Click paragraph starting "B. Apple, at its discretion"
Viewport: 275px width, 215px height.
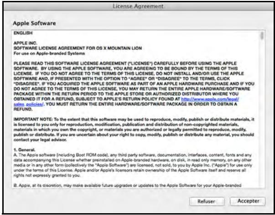click(x=128, y=185)
